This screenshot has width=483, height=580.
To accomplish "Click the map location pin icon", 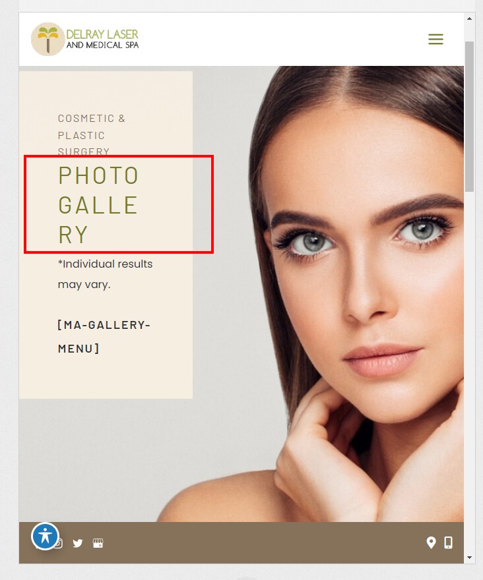I will [x=431, y=542].
